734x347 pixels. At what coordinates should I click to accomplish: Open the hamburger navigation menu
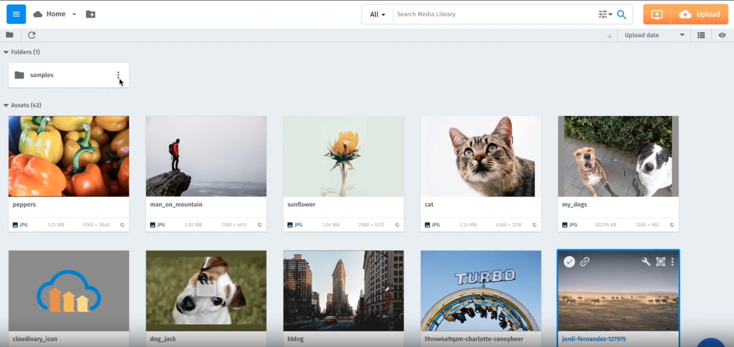point(16,14)
